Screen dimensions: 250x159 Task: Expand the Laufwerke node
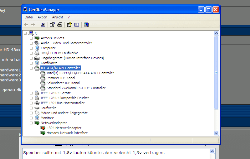pyautogui.click(x=31, y=108)
